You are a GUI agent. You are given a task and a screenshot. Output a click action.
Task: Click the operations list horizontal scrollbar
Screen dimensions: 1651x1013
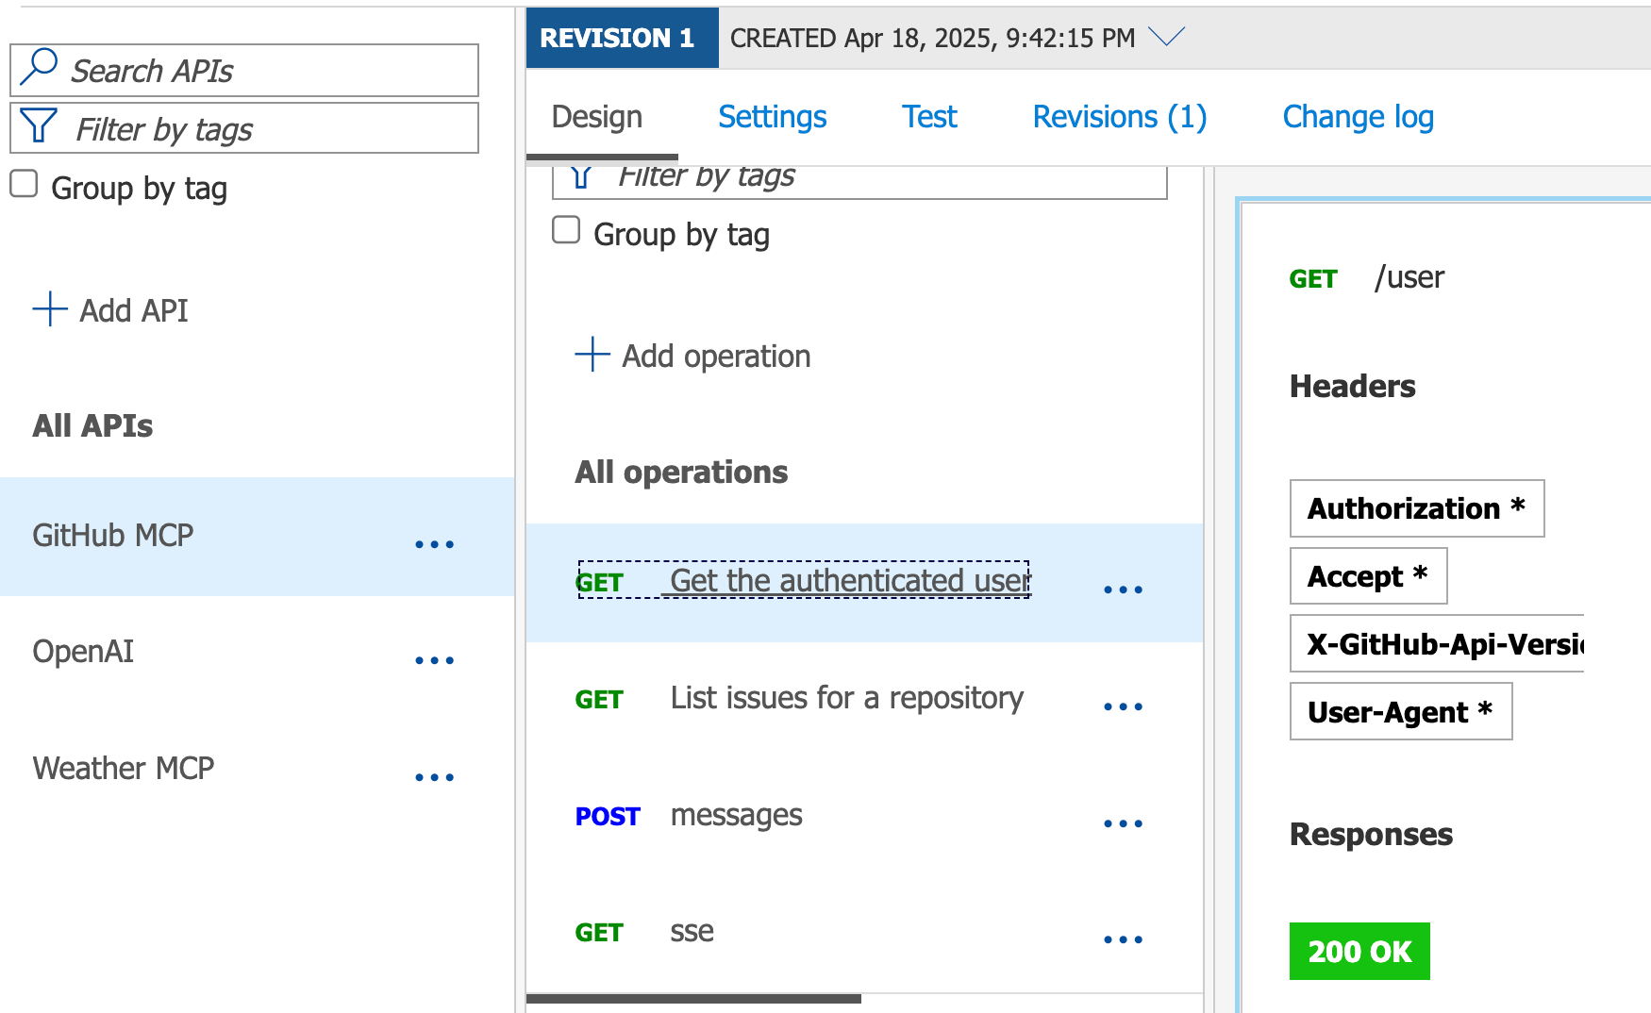[x=693, y=998]
